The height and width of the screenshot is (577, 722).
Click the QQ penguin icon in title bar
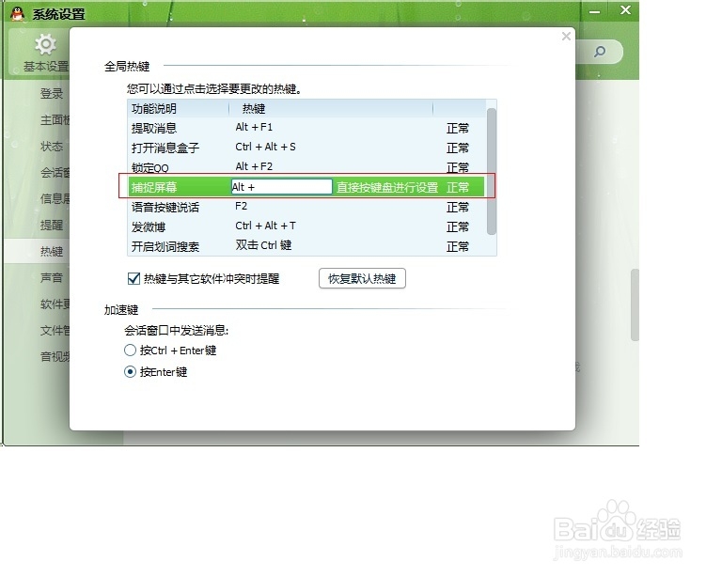(x=18, y=14)
